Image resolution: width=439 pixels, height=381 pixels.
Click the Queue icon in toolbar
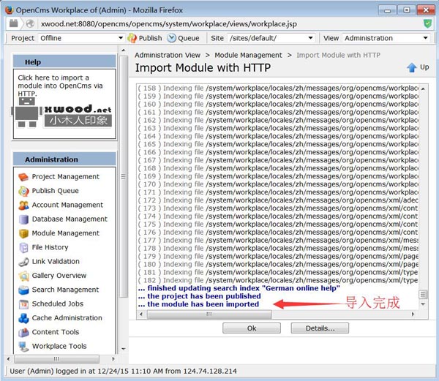click(171, 38)
